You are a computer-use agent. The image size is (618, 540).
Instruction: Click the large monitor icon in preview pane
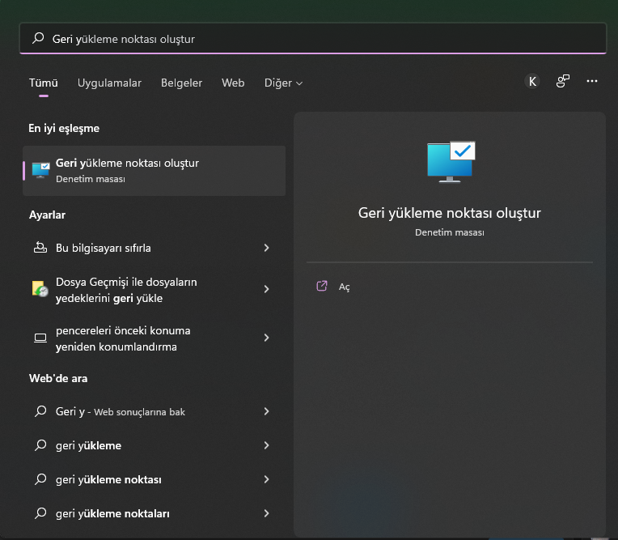coord(451,162)
